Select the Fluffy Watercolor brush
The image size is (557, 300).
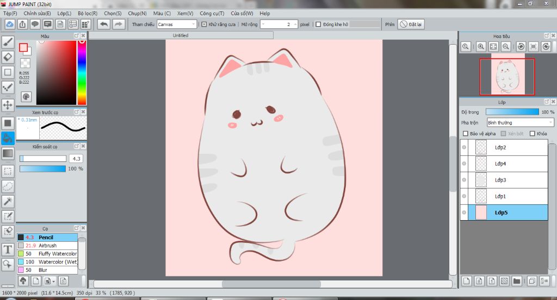tap(47, 253)
